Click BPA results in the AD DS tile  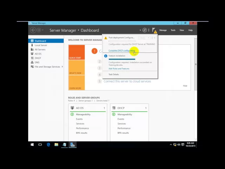[x=82, y=133]
